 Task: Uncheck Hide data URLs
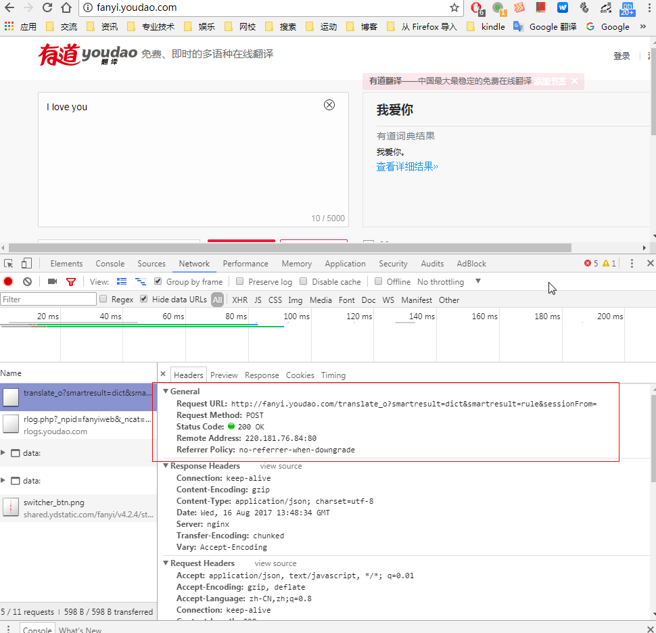pyautogui.click(x=144, y=300)
